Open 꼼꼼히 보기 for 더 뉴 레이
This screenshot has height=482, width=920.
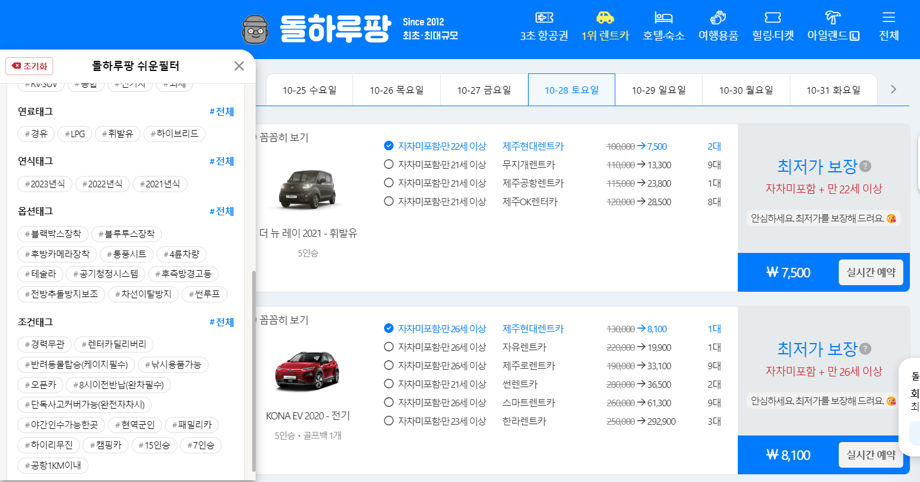pyautogui.click(x=284, y=137)
